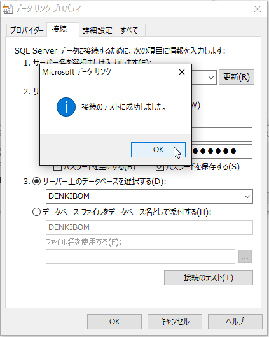Click the キャンセル button
This screenshot has height=337, width=269.
(x=175, y=322)
